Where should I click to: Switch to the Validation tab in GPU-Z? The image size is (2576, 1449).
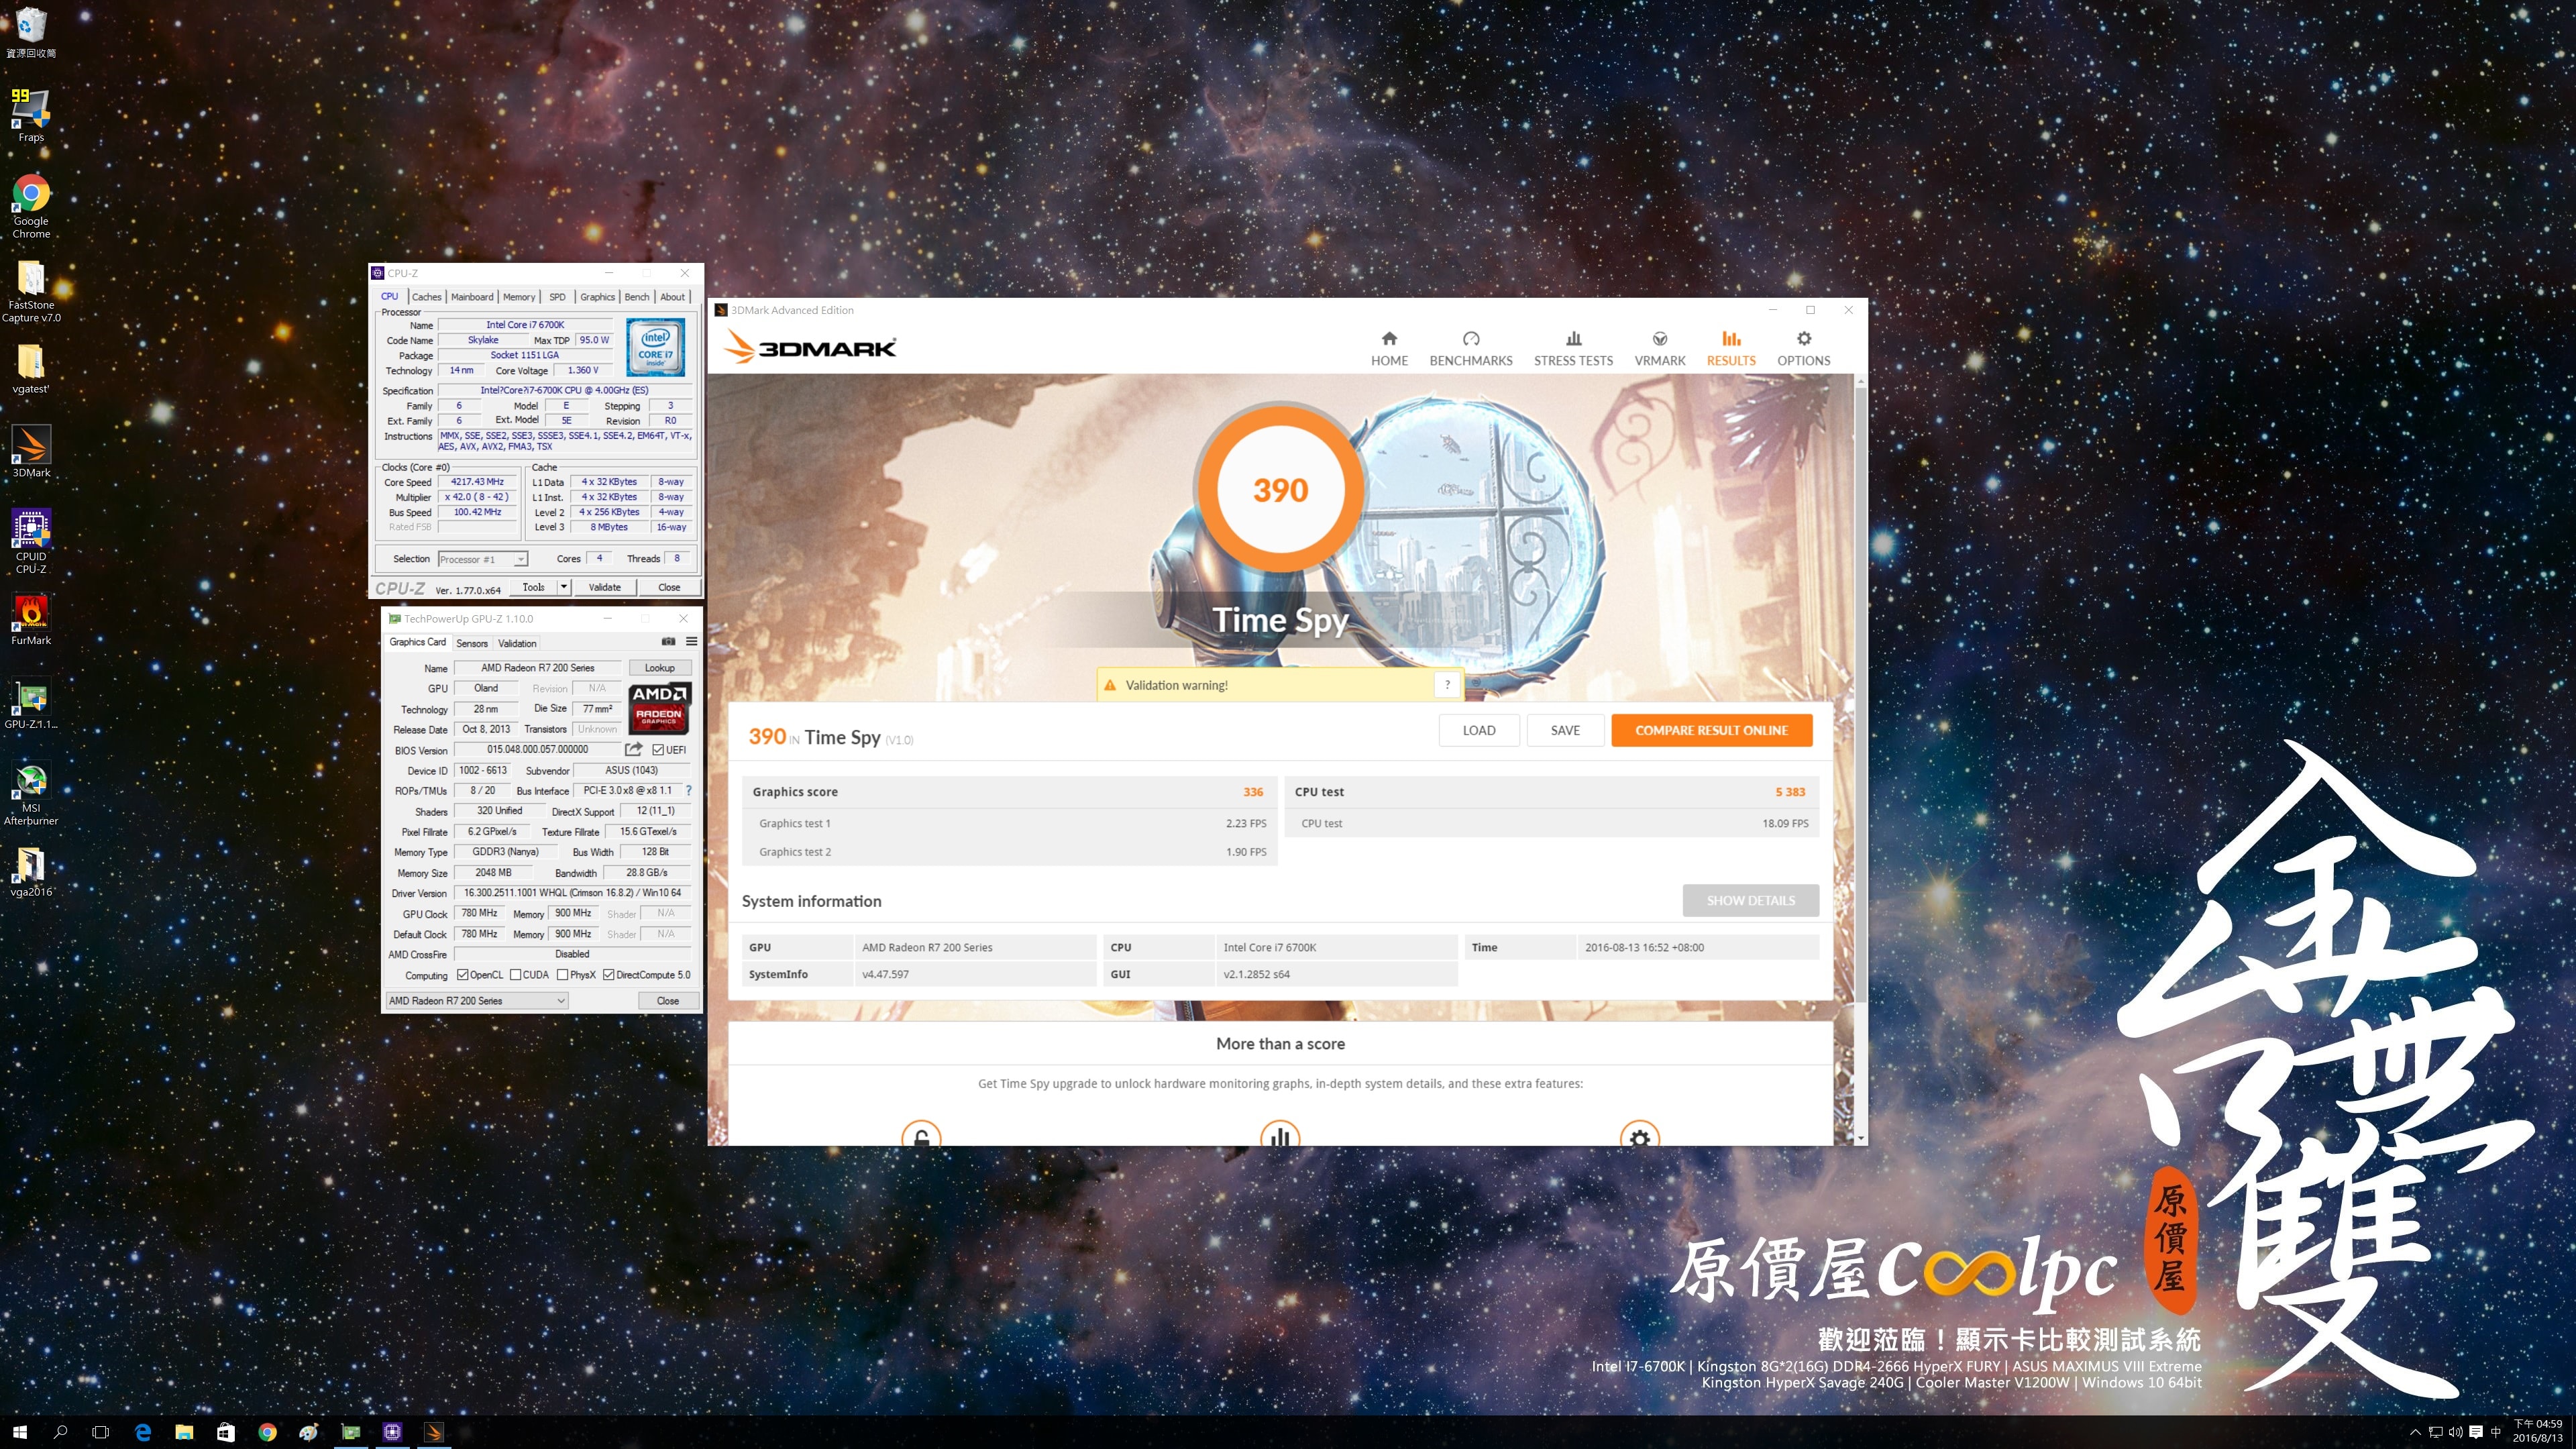tap(517, 643)
